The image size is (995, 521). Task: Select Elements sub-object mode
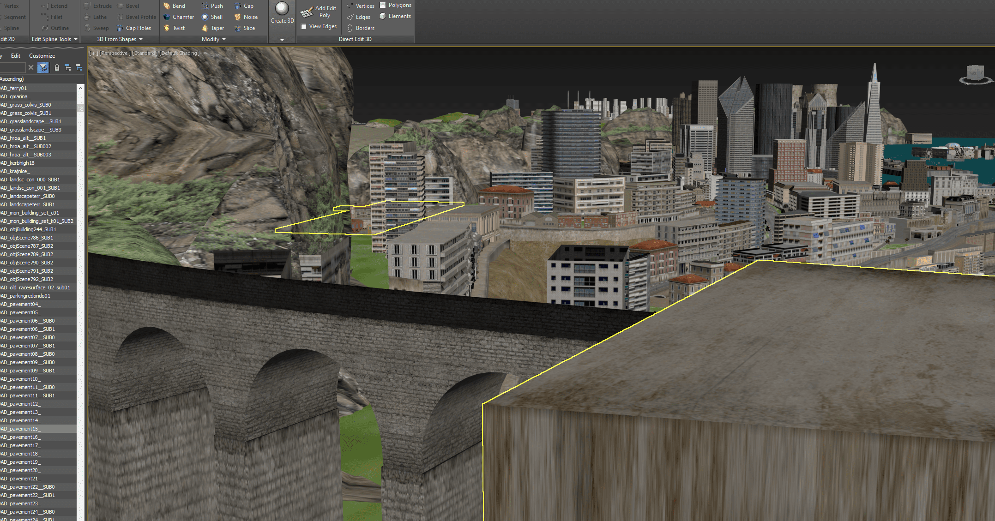[x=395, y=16]
